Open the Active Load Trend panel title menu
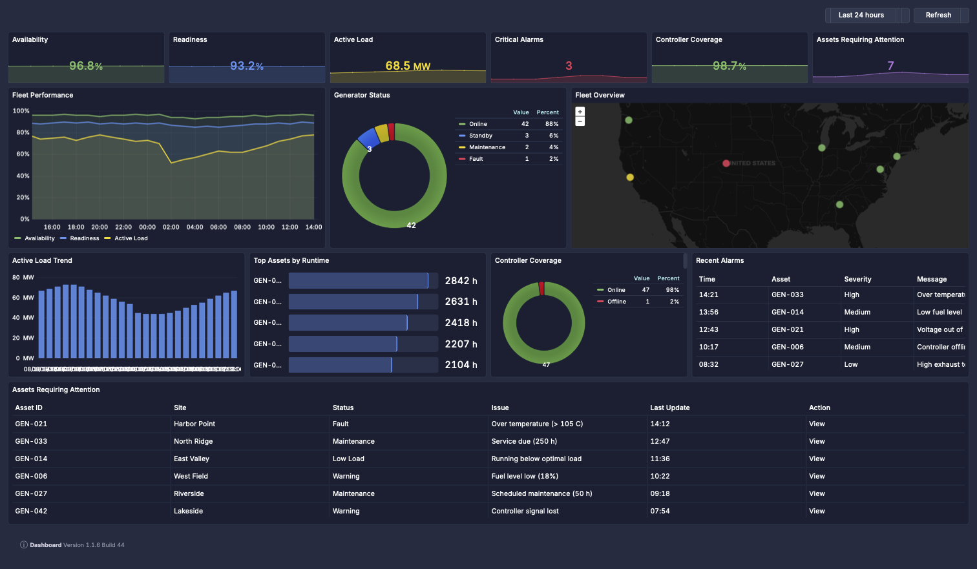 click(42, 260)
